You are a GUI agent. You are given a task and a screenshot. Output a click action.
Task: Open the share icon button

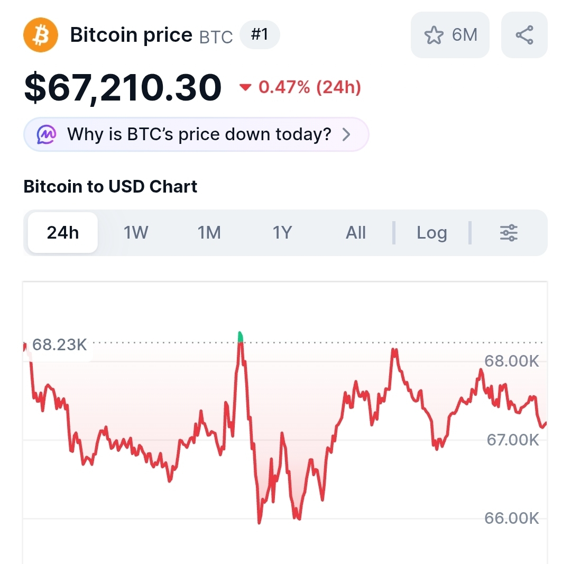pos(524,35)
